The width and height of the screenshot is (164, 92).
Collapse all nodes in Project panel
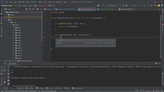click(33, 9)
